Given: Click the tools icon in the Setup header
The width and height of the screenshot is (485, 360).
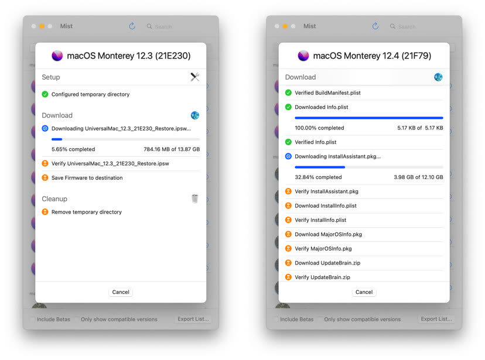Looking at the screenshot, I should coord(195,77).
